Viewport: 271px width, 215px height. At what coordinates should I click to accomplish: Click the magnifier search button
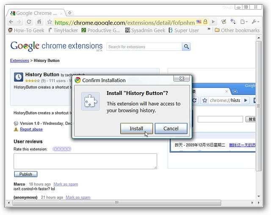tap(186, 47)
